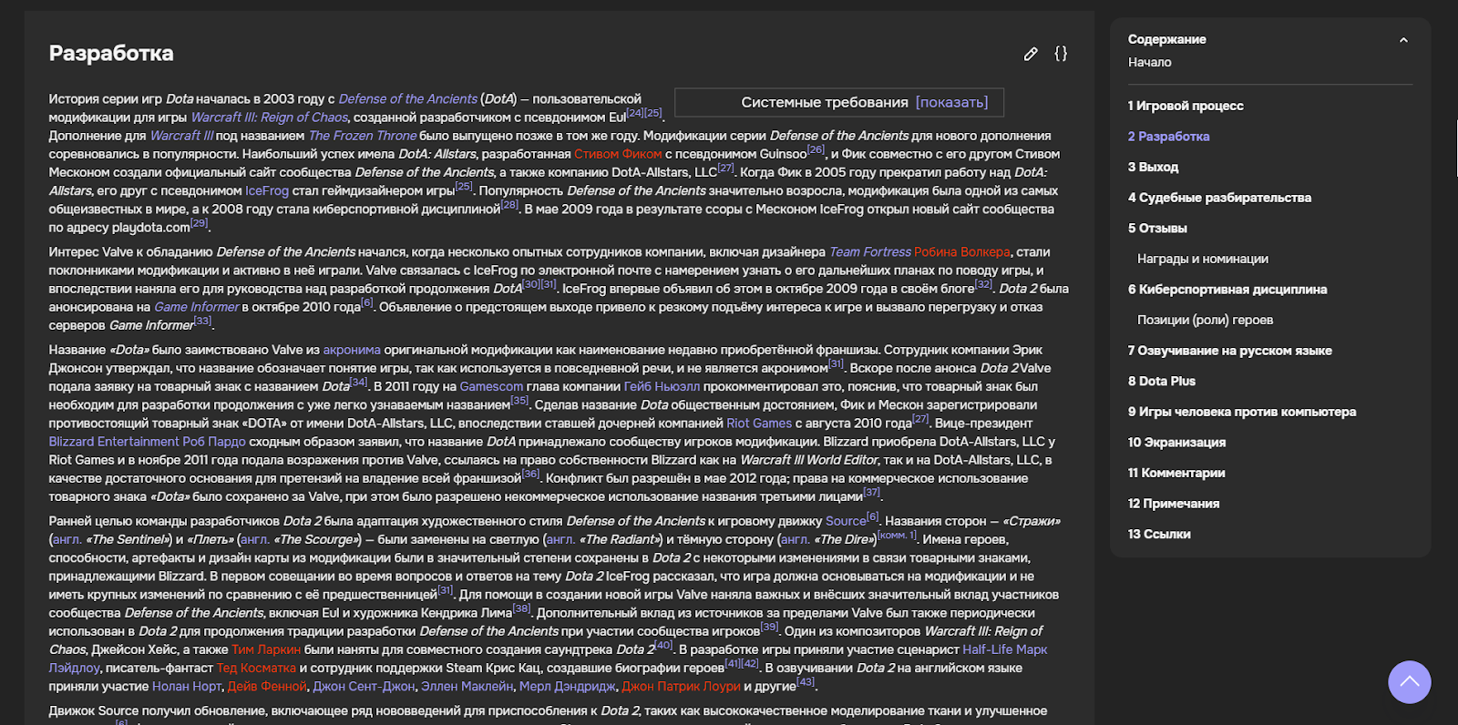Image resolution: width=1458 pixels, height=725 pixels.
Task: Open the IceFrog article link
Action: (x=267, y=191)
